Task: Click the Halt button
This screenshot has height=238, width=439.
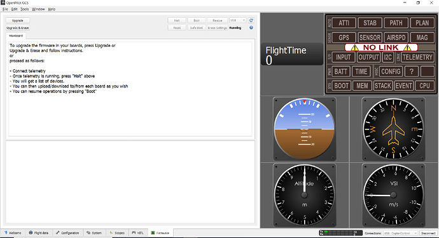Action: tap(177, 20)
